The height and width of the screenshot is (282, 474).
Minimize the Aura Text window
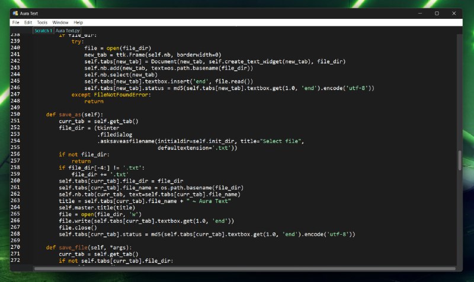coord(421,13)
